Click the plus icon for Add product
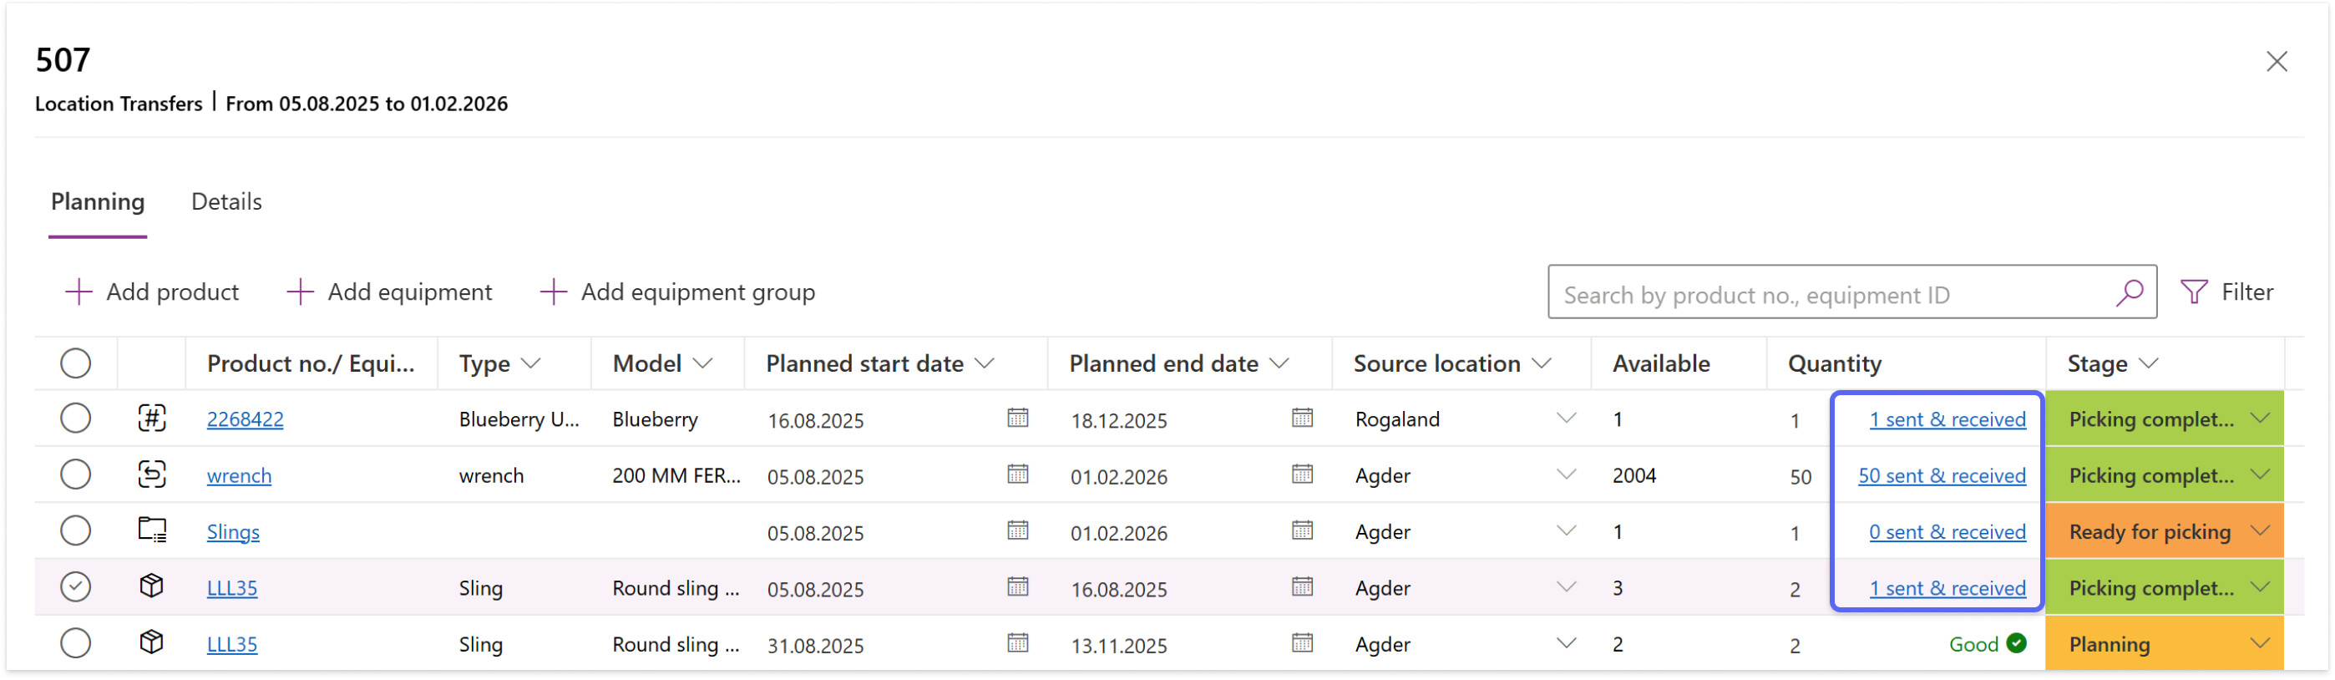 tap(79, 292)
